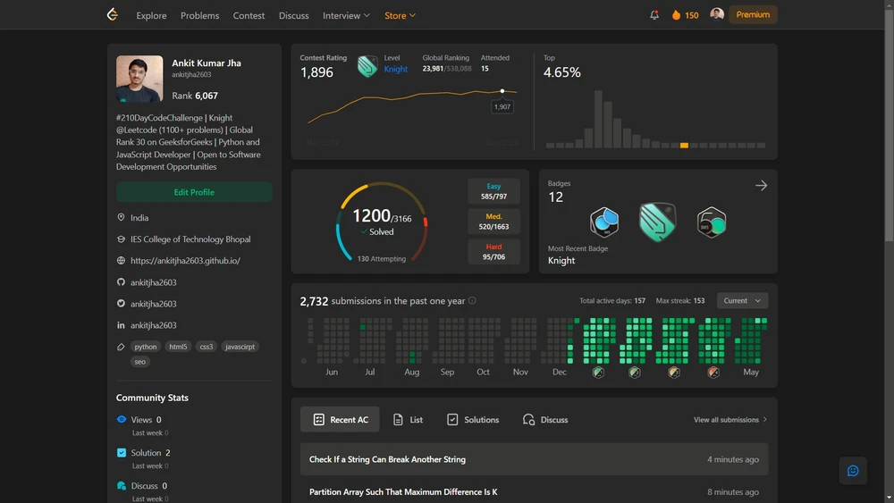Open 'Check If a String Can Break Another String'

(387, 459)
